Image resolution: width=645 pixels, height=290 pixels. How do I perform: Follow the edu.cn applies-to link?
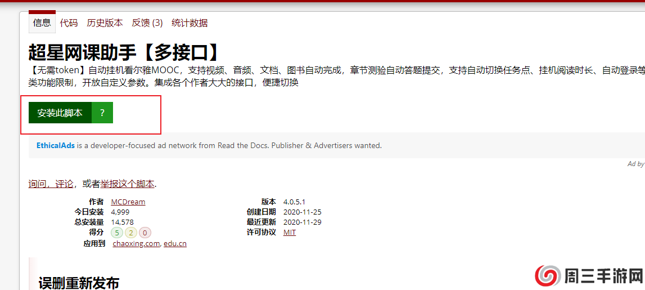pyautogui.click(x=175, y=243)
